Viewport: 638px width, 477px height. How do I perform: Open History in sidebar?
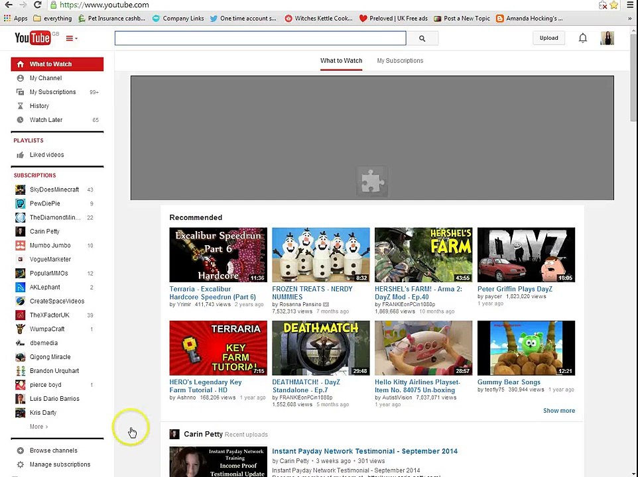tap(57, 105)
